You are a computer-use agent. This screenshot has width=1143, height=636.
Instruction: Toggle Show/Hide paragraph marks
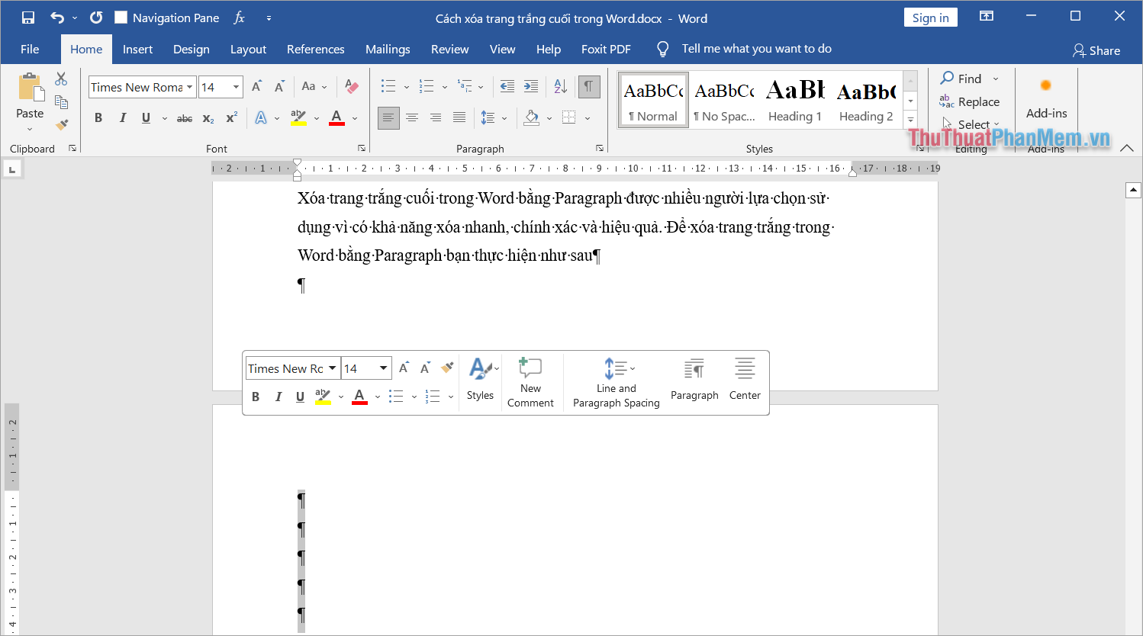588,87
